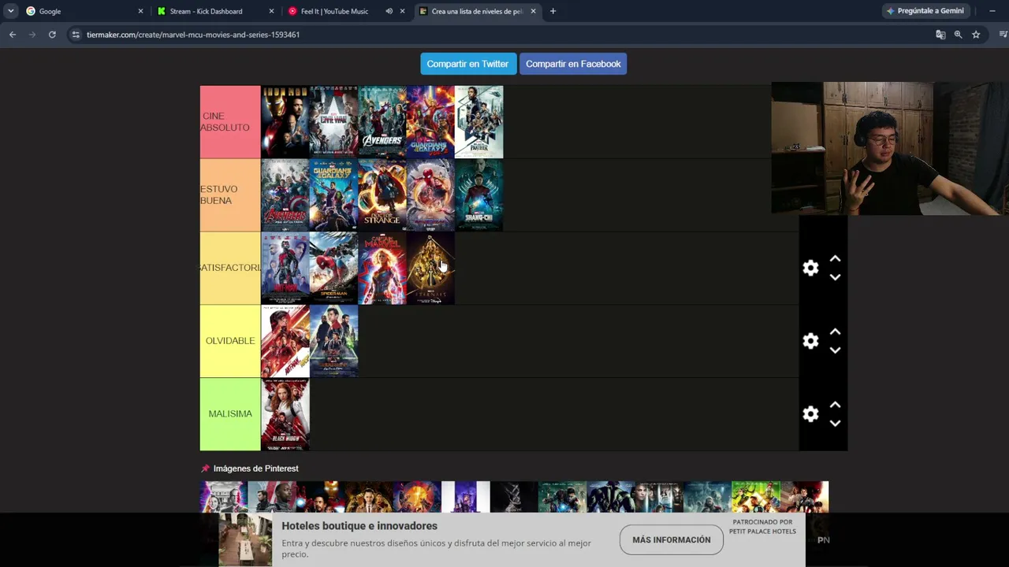Select the Iron Man poster in Cine Absoluto
1009x567 pixels.
(285, 122)
